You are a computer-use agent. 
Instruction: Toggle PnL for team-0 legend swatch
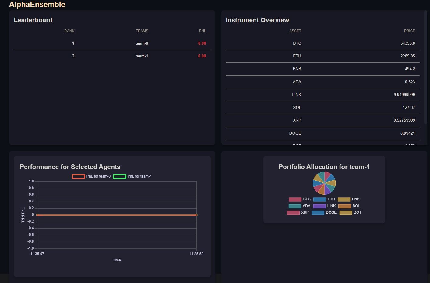click(x=78, y=177)
